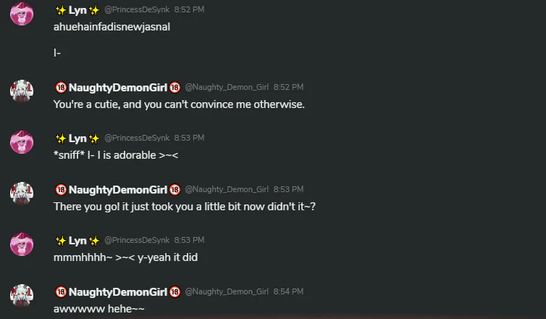Click the sparkle emoji after Lyn on mmmhhhh message

(94, 241)
